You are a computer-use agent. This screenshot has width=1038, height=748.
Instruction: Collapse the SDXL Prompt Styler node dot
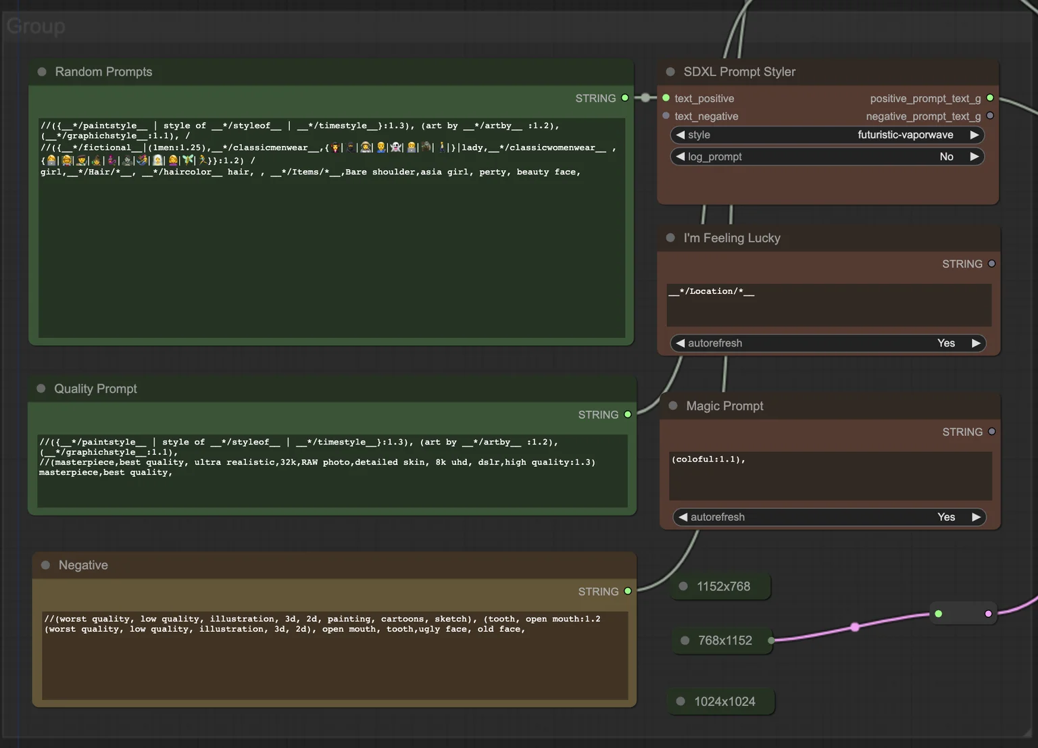[670, 72]
